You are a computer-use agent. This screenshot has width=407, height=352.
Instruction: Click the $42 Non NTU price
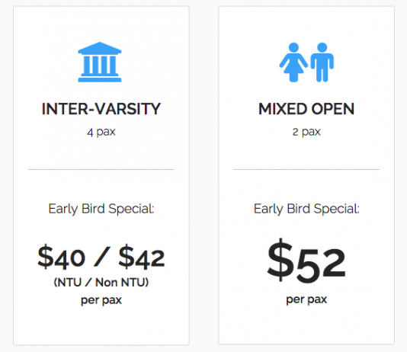point(142,257)
